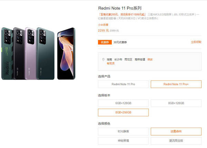
Task: Click the green limited edition phone image
Action: tap(7, 53)
